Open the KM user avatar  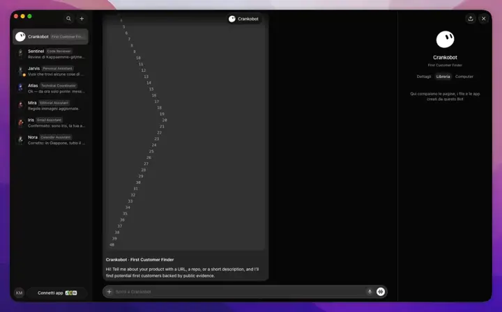tap(20, 292)
